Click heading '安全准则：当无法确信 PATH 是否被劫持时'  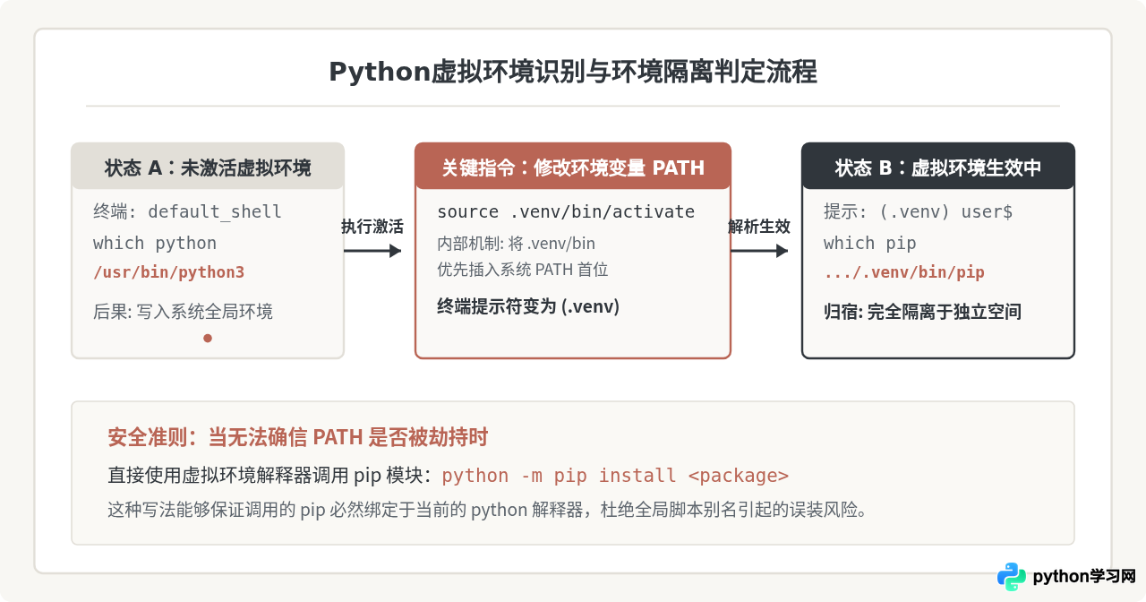pyautogui.click(x=298, y=437)
